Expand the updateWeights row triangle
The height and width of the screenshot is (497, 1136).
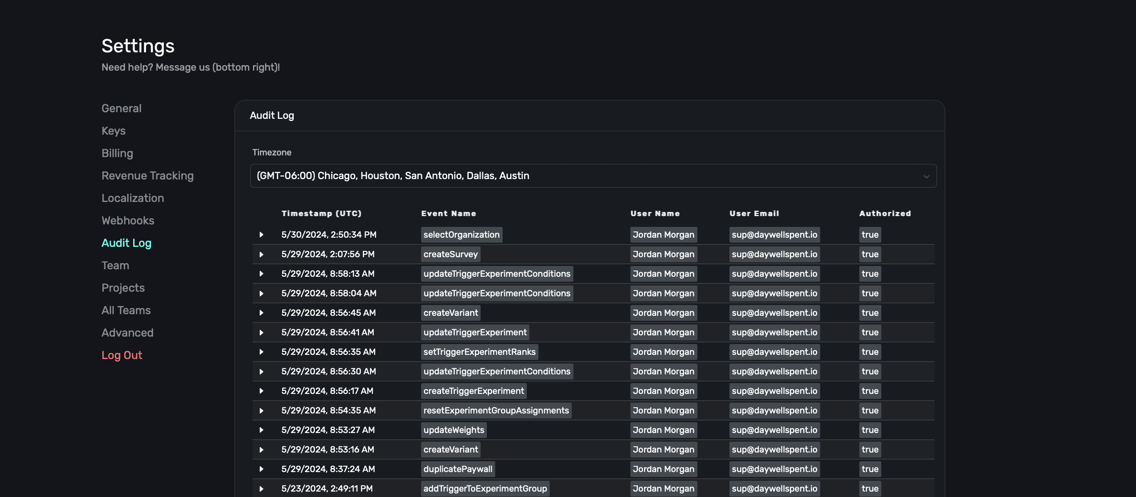pos(261,430)
